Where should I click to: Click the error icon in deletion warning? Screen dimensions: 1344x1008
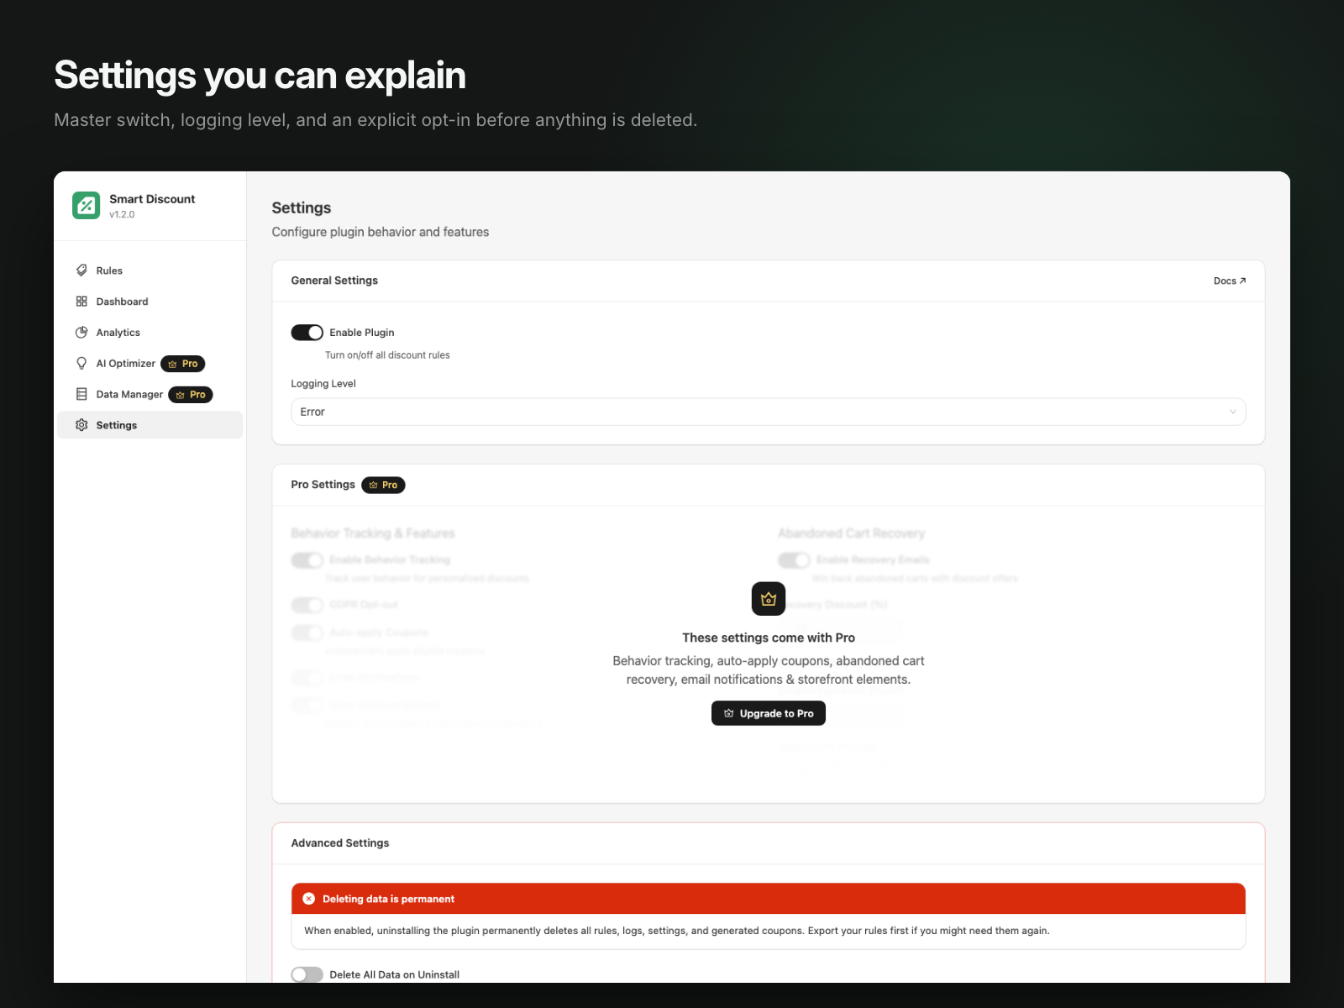click(x=309, y=899)
